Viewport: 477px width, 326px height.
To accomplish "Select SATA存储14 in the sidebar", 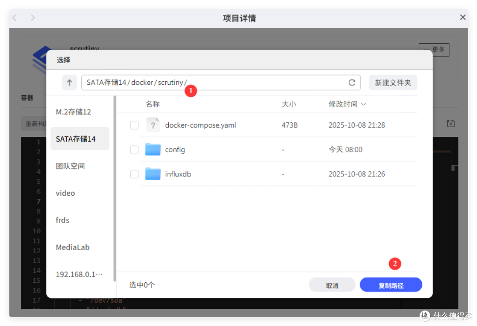I will pyautogui.click(x=80, y=139).
